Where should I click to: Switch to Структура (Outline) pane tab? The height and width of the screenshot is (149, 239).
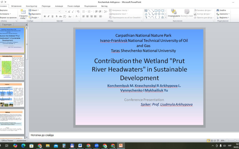tap(7, 24)
